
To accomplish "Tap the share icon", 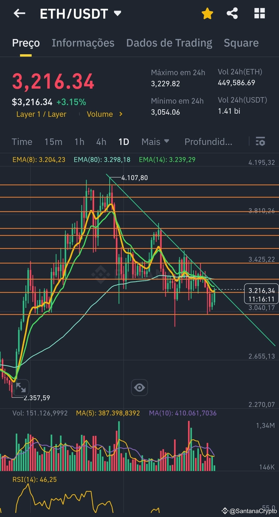I will (232, 13).
